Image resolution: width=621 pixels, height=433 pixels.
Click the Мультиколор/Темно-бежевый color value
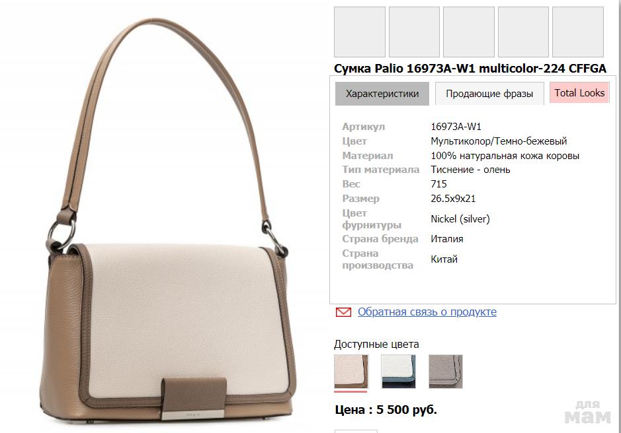[x=499, y=141]
